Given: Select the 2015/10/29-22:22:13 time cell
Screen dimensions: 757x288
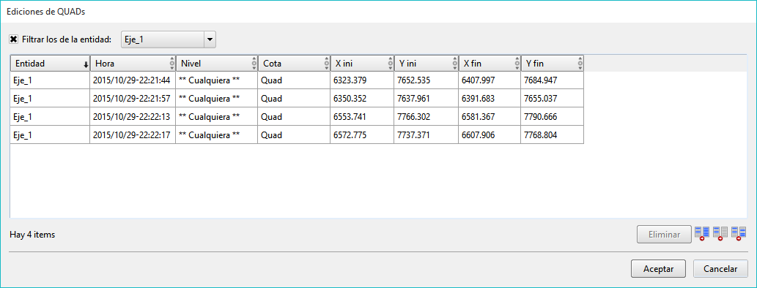Looking at the screenshot, I should [x=133, y=117].
